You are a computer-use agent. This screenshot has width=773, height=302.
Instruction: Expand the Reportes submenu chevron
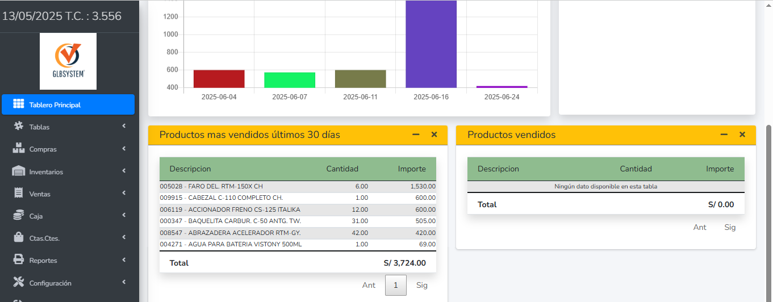coord(124,260)
